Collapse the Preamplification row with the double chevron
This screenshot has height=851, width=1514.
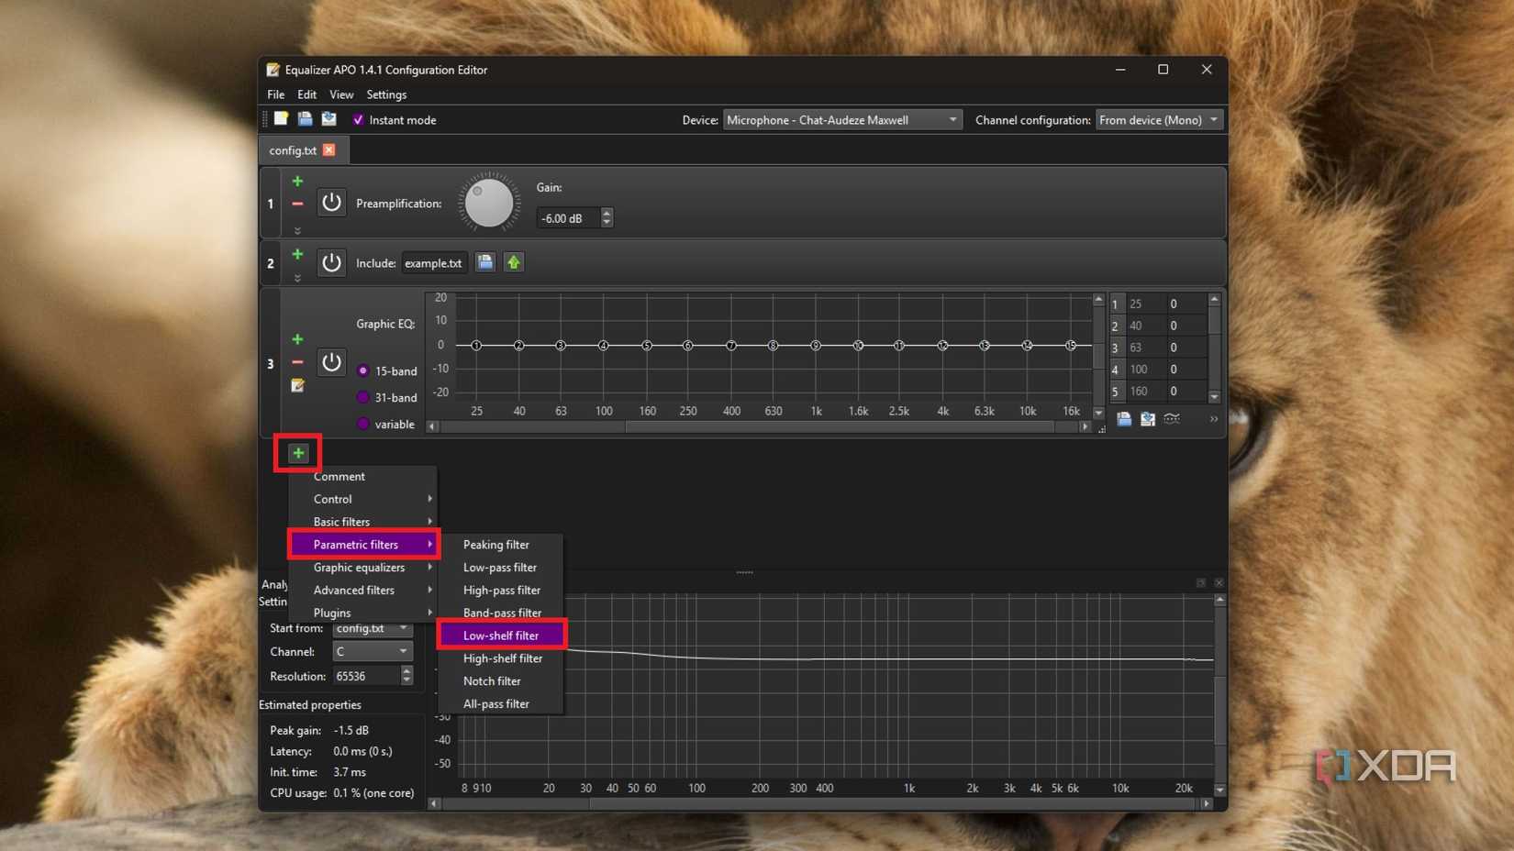click(x=297, y=229)
